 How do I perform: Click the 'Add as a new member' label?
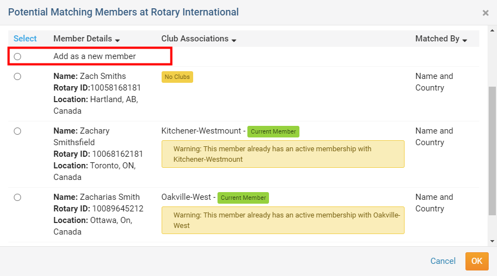pyautogui.click(x=95, y=56)
